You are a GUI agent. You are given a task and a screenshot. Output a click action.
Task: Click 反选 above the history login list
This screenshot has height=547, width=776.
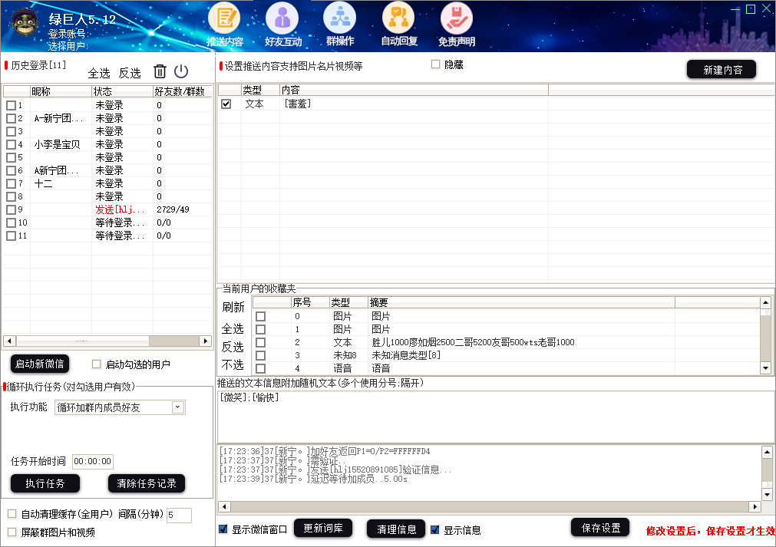[x=130, y=73]
